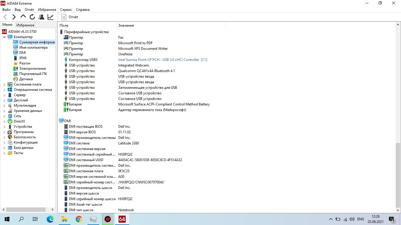Refresh the page with the circular arrow icon
The height and width of the screenshot is (225, 401).
(x=32, y=17)
